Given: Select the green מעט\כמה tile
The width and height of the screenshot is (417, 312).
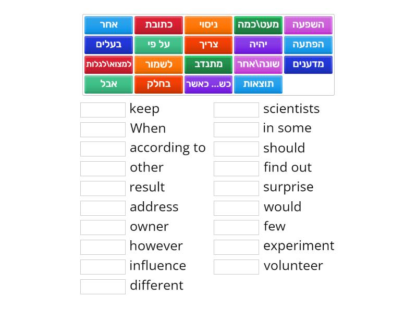Looking at the screenshot, I should click(x=258, y=25).
